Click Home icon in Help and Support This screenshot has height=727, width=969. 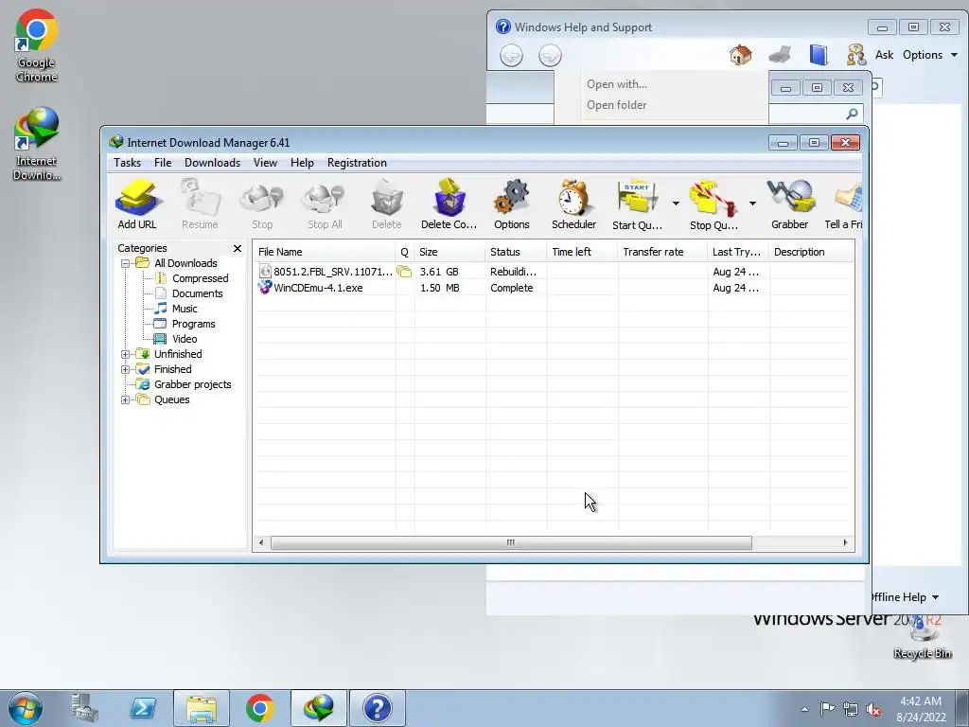click(x=740, y=55)
